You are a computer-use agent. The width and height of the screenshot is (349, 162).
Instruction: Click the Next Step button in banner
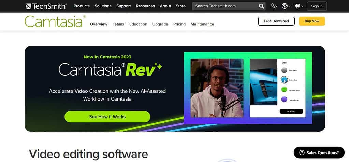point(291,111)
